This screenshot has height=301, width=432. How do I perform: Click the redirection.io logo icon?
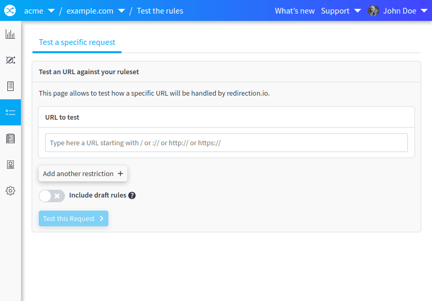tap(10, 10)
